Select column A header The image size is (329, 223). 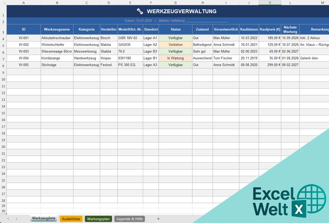[24, 2]
